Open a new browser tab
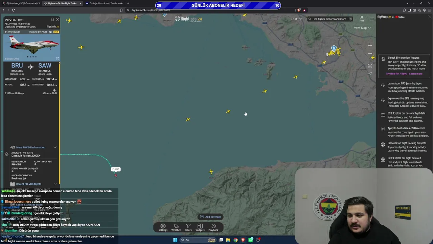Screen dimensions: 433x244 point(128,3)
